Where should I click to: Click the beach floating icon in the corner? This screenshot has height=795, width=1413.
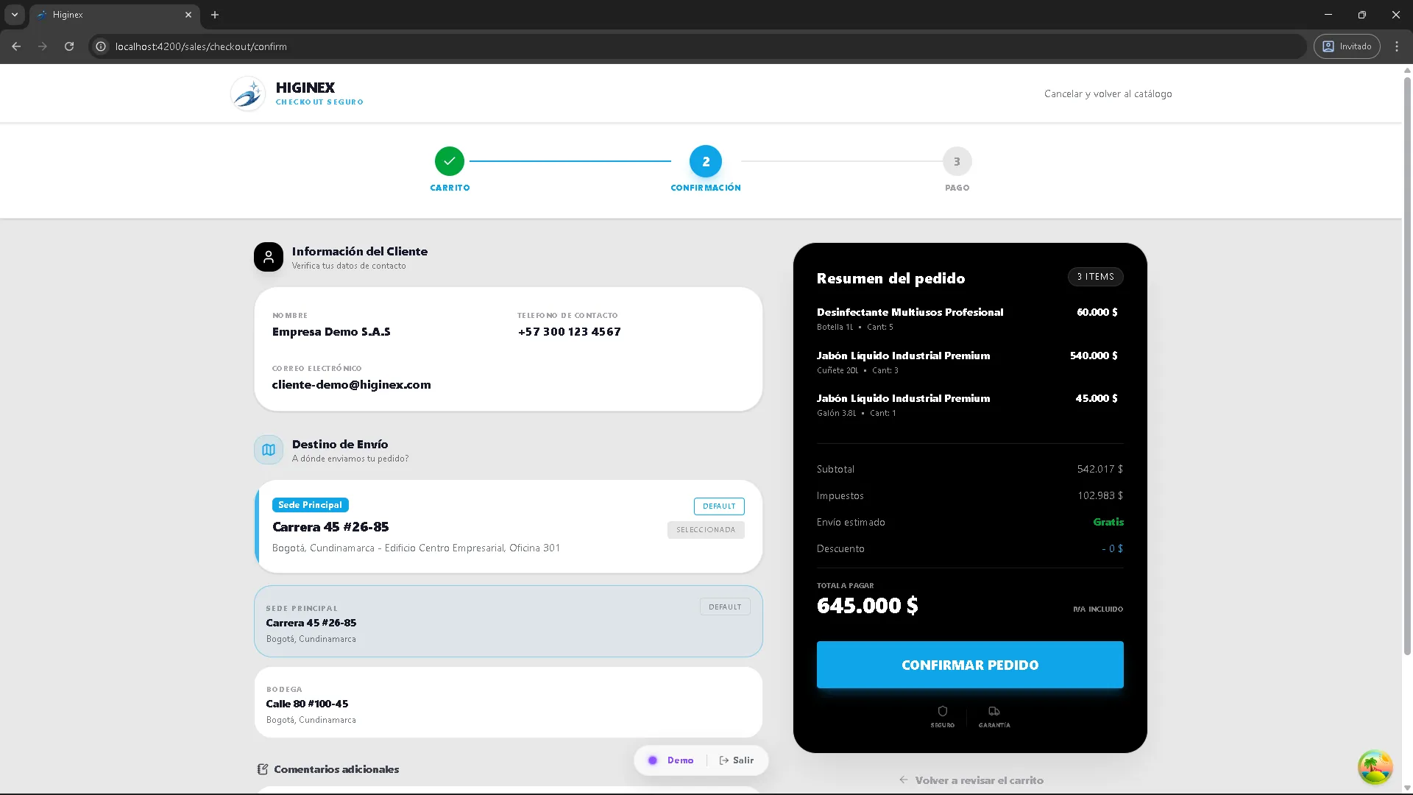1375,767
